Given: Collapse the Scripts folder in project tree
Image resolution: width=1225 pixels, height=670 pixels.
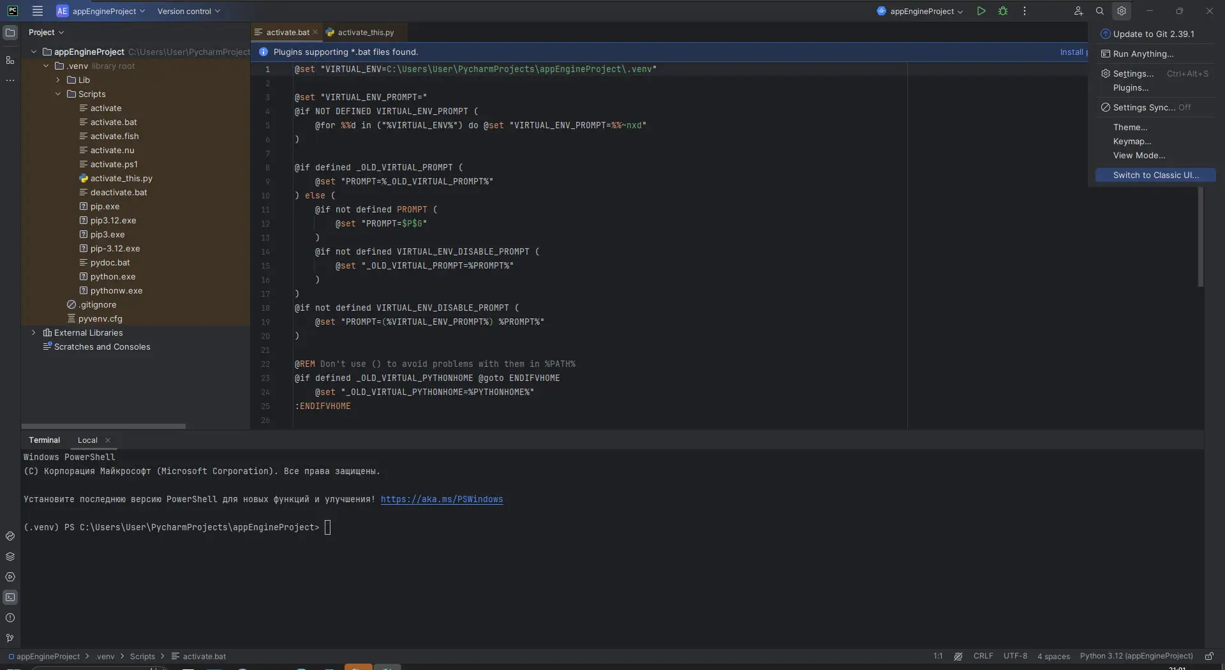Looking at the screenshot, I should coord(58,94).
